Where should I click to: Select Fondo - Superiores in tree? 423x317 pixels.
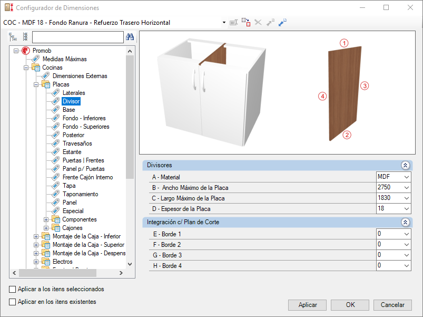click(86, 127)
